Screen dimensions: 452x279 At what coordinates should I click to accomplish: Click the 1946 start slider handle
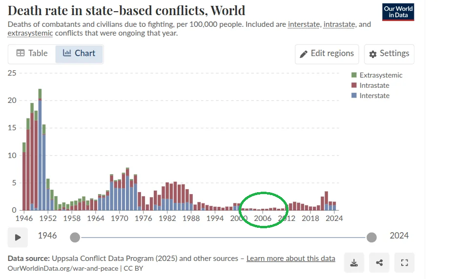pyautogui.click(x=75, y=238)
